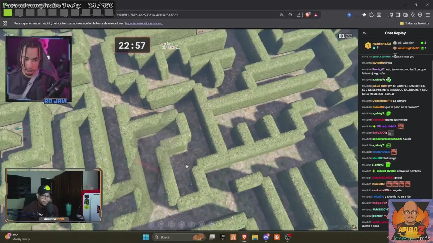Open OBS Studio from the taskbar
The image size is (433, 243).
[288, 237]
